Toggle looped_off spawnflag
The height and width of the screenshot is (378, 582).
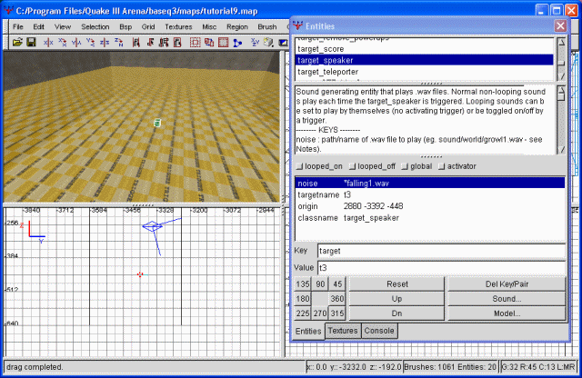point(373,166)
